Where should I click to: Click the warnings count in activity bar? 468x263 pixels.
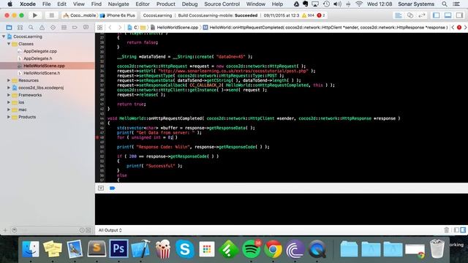[x=308, y=15]
